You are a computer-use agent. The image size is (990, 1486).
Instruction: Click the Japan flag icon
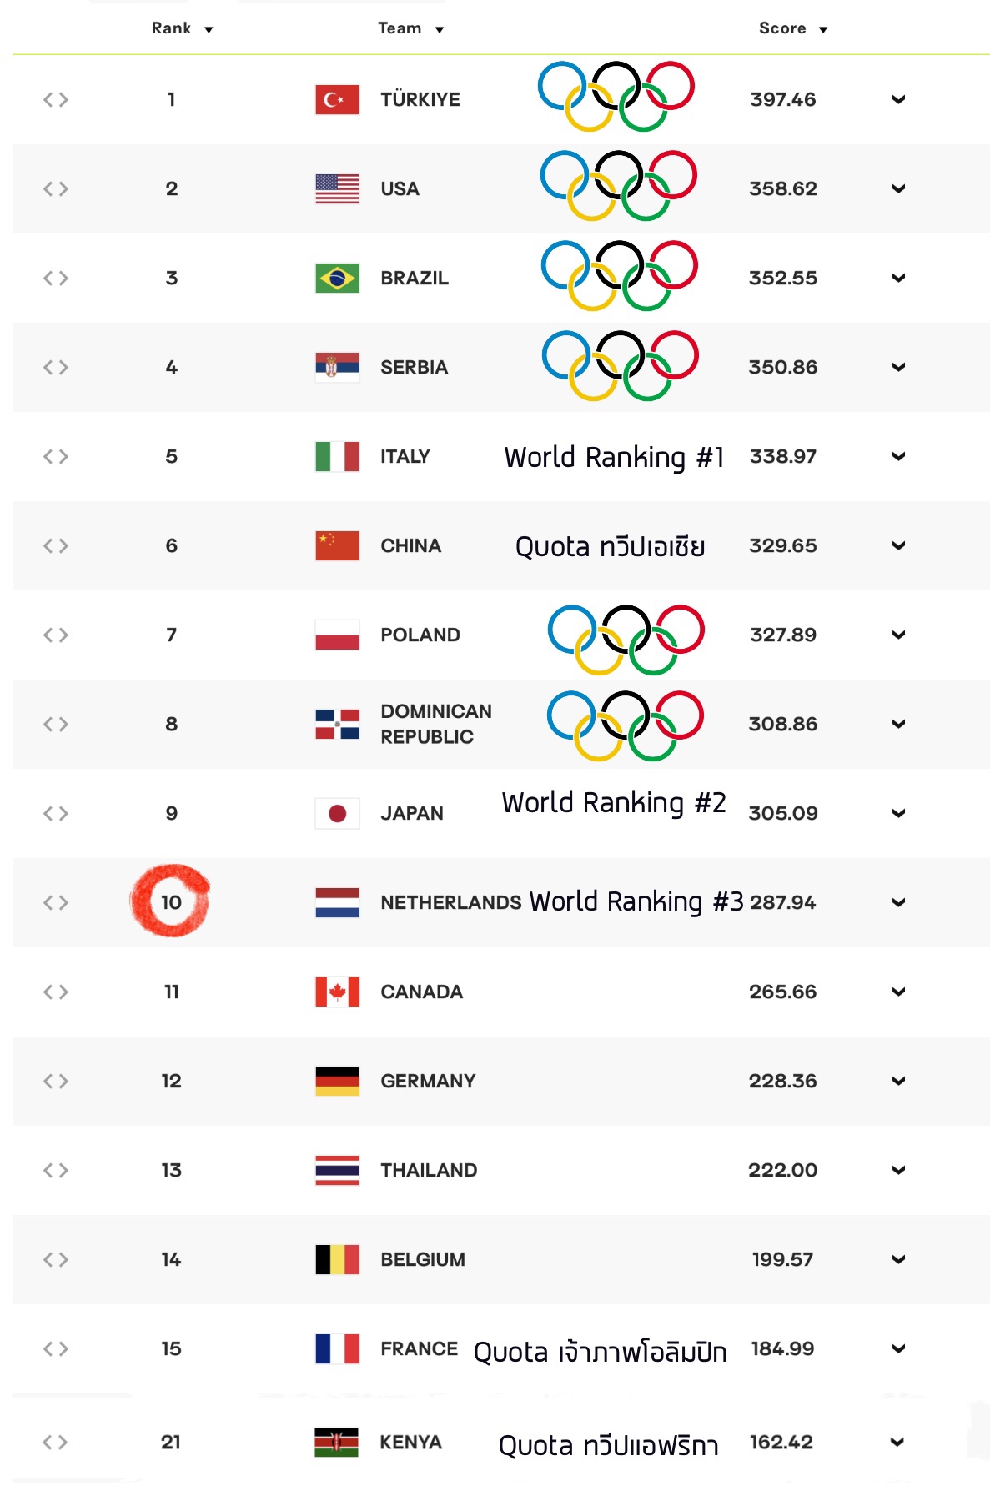coord(337,813)
